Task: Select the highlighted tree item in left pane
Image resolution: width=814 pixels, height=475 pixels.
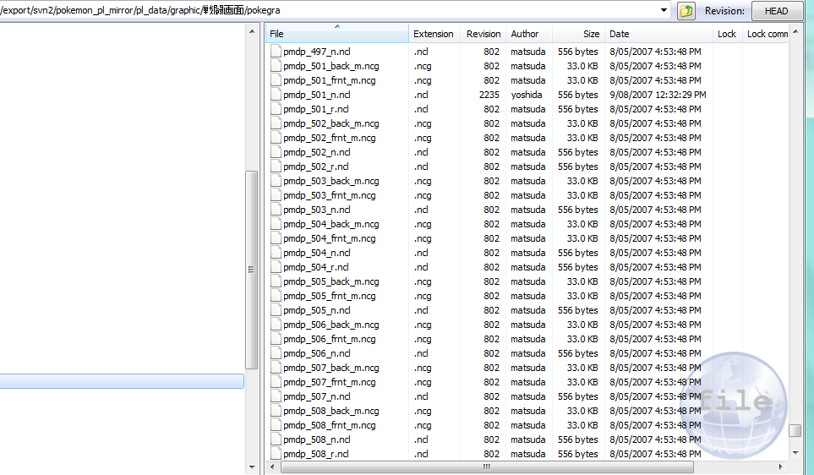Action: point(122,381)
